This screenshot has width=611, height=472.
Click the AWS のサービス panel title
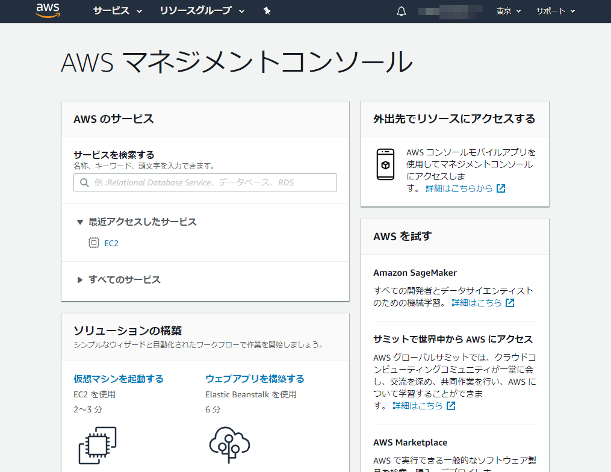(114, 119)
